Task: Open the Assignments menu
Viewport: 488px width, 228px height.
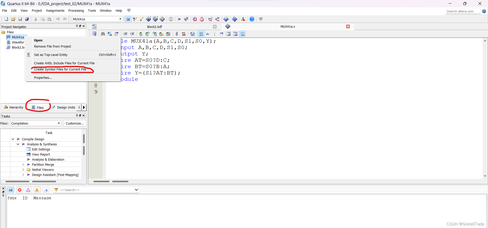Action: tap(55, 10)
